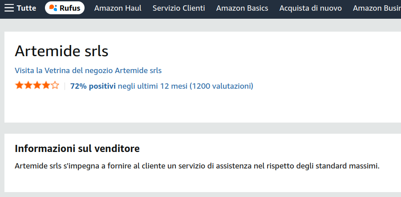
Task: Click the Artemide srls seller name heading
Action: [x=61, y=51]
